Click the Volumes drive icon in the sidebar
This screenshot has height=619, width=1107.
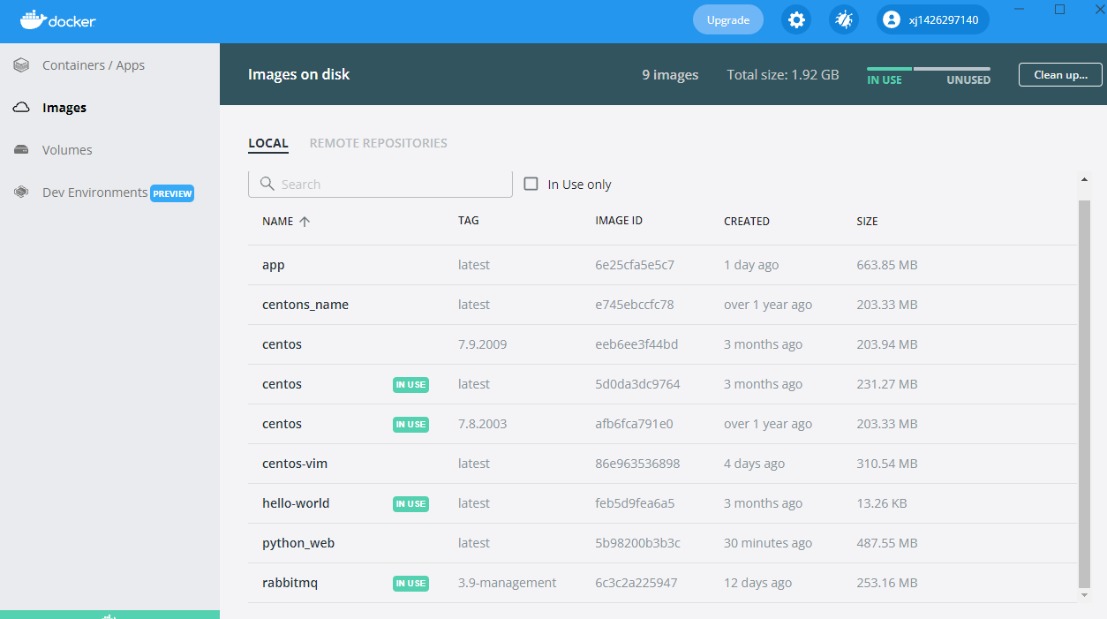[21, 150]
